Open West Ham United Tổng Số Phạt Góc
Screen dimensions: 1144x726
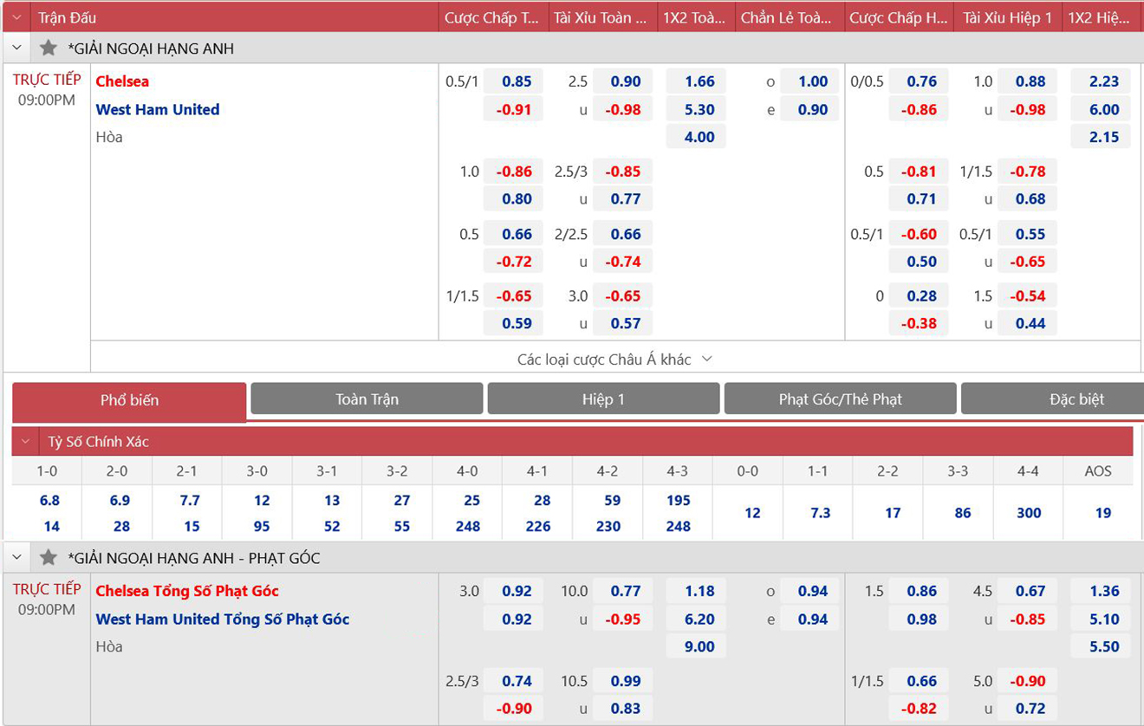click(x=222, y=619)
